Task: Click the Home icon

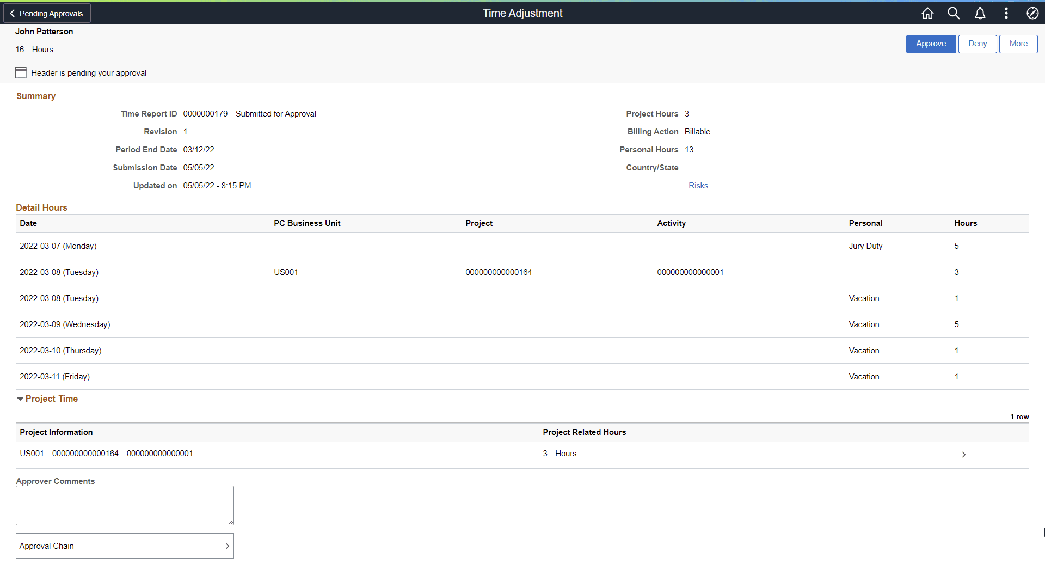Action: tap(927, 13)
